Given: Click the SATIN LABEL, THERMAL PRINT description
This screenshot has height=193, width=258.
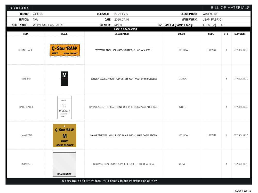Looking at the screenshot, I should tap(123, 107).
